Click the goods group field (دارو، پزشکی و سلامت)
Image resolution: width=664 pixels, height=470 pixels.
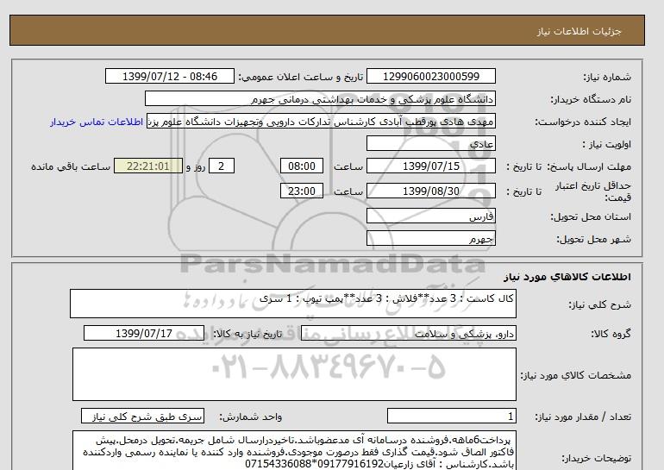[408, 333]
